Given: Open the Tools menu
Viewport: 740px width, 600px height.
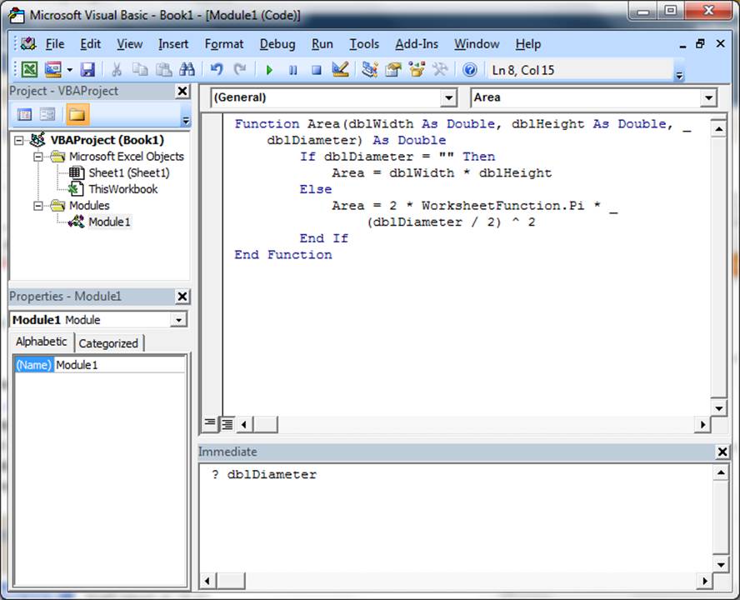Looking at the screenshot, I should coord(364,44).
